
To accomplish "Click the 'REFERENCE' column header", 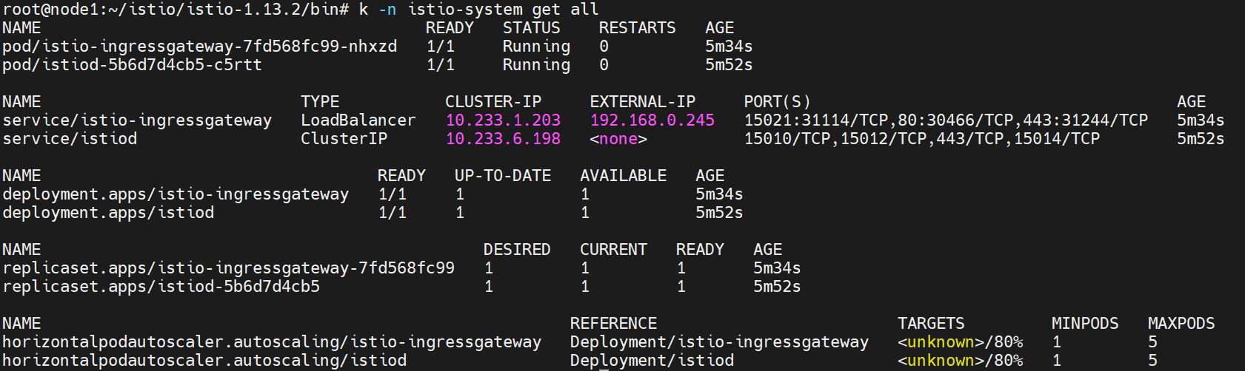I will pos(614,324).
